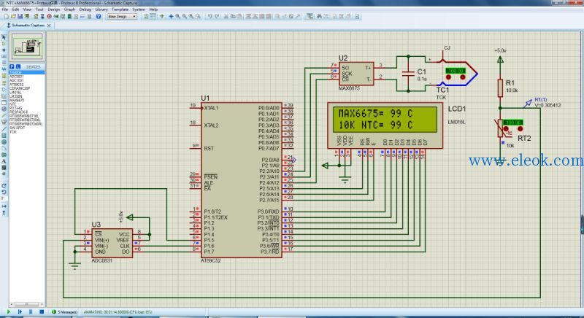Click the overview thumbnail of schematic
Image resolution: width=584 pixels, height=318 pixels.
(27, 47)
